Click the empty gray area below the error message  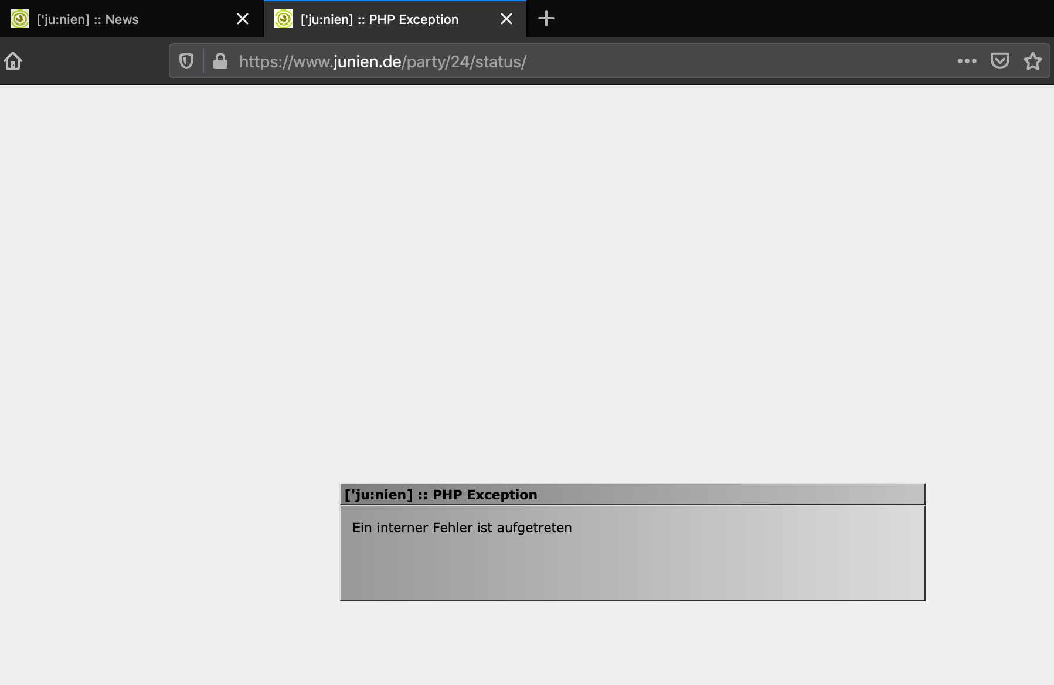pos(632,571)
